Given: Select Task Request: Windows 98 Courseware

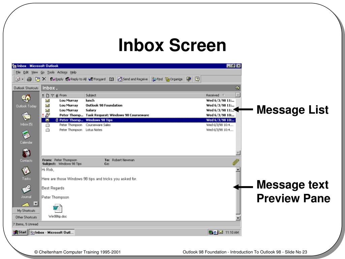Looking at the screenshot, I should (138, 115).
